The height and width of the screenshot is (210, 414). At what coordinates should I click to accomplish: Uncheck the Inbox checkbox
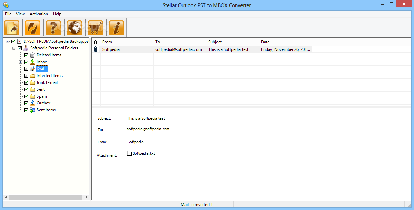pos(26,62)
